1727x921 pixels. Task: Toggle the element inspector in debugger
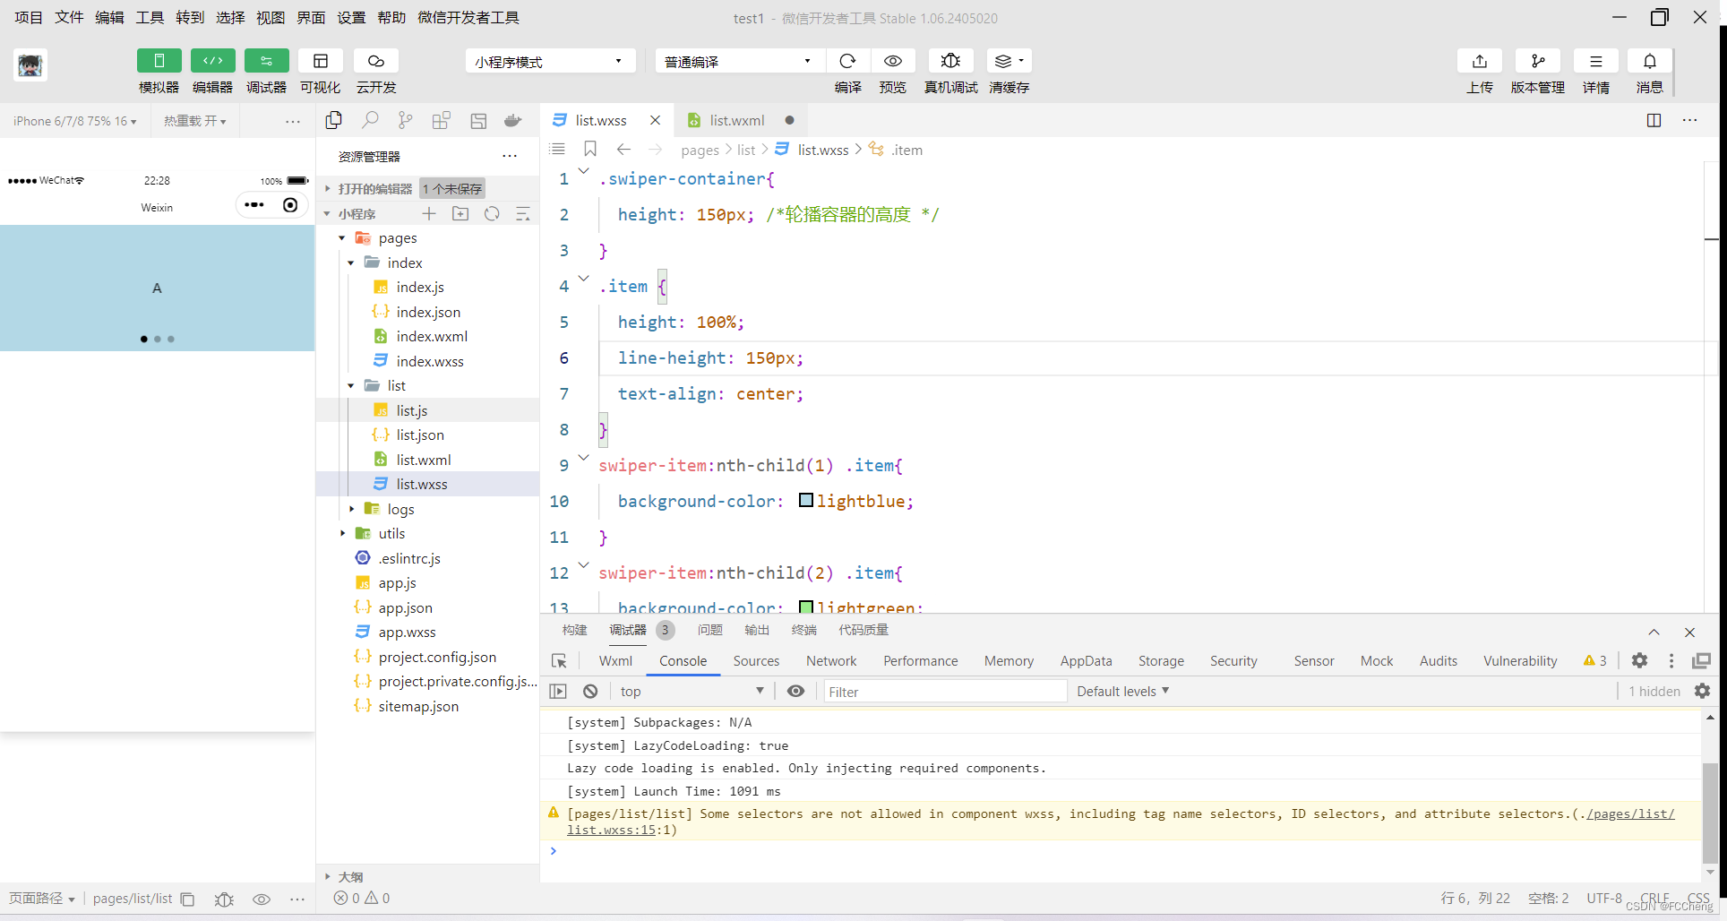(x=559, y=660)
